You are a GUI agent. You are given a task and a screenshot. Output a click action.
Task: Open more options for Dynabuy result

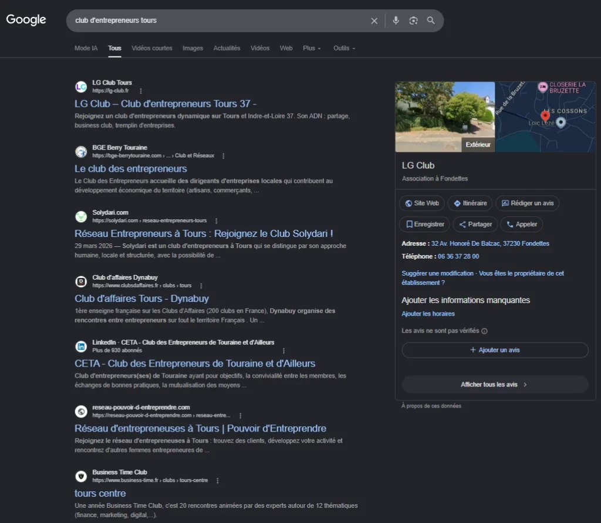[x=201, y=286]
